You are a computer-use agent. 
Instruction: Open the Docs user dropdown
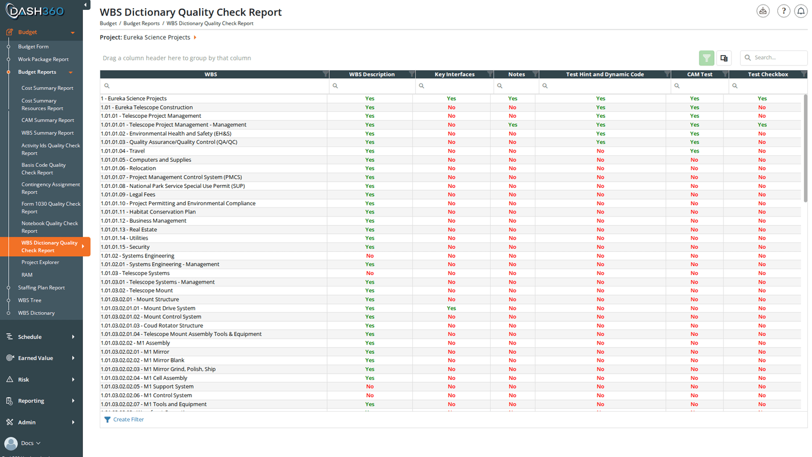(x=31, y=443)
